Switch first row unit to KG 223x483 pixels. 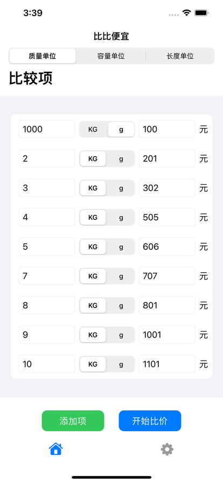(x=93, y=129)
